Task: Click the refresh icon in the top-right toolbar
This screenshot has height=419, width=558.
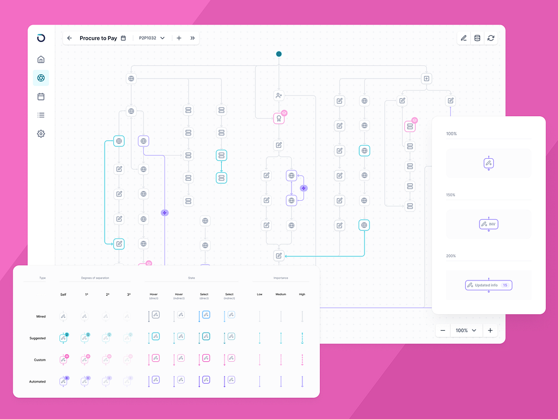Action: [x=490, y=38]
